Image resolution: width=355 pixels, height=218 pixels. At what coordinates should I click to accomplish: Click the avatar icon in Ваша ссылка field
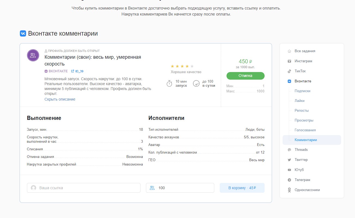point(33,188)
